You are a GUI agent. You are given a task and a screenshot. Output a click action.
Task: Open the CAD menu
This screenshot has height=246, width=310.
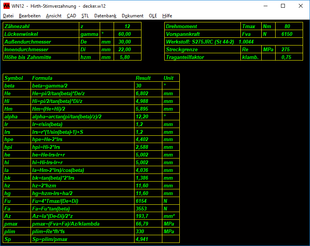[x=71, y=16]
